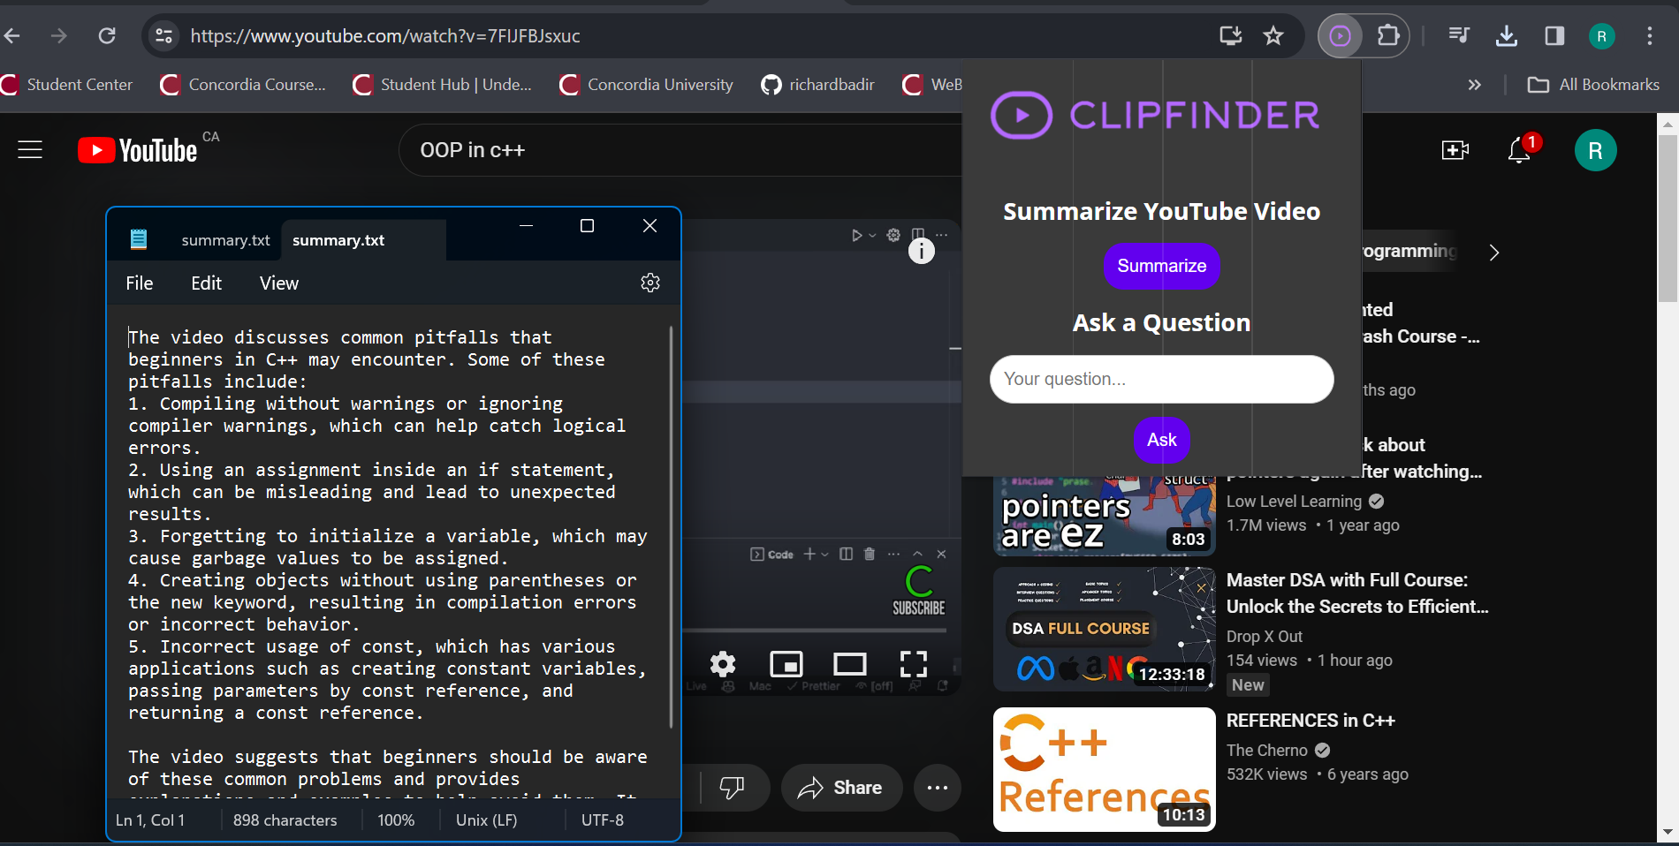Open YouTube notifications bell
1679x846 pixels.
(1520, 150)
